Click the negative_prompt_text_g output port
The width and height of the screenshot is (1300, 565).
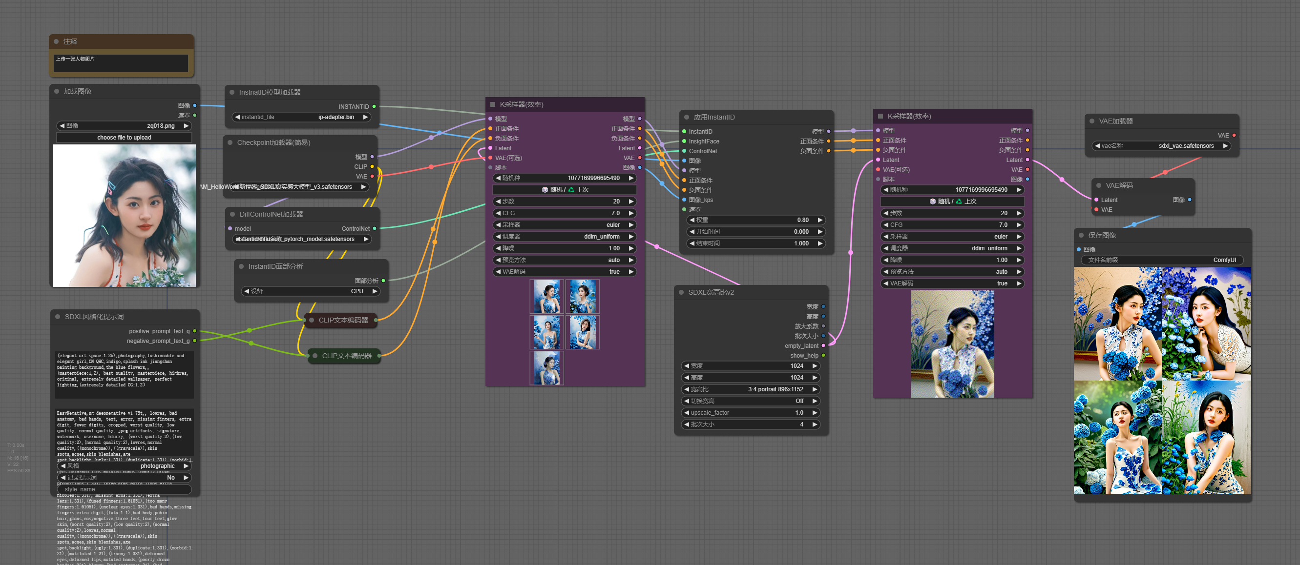coord(195,341)
